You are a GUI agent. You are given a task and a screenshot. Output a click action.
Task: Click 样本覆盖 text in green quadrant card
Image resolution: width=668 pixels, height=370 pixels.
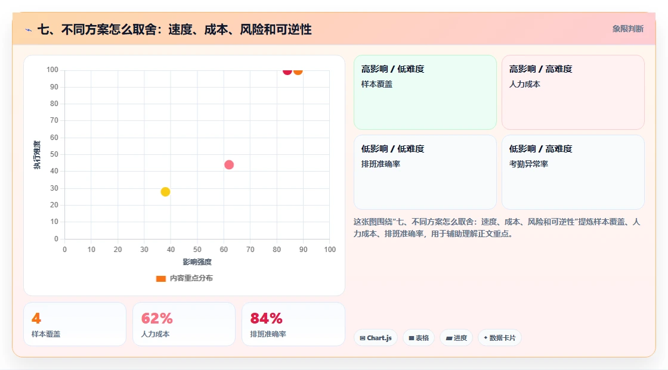376,84
